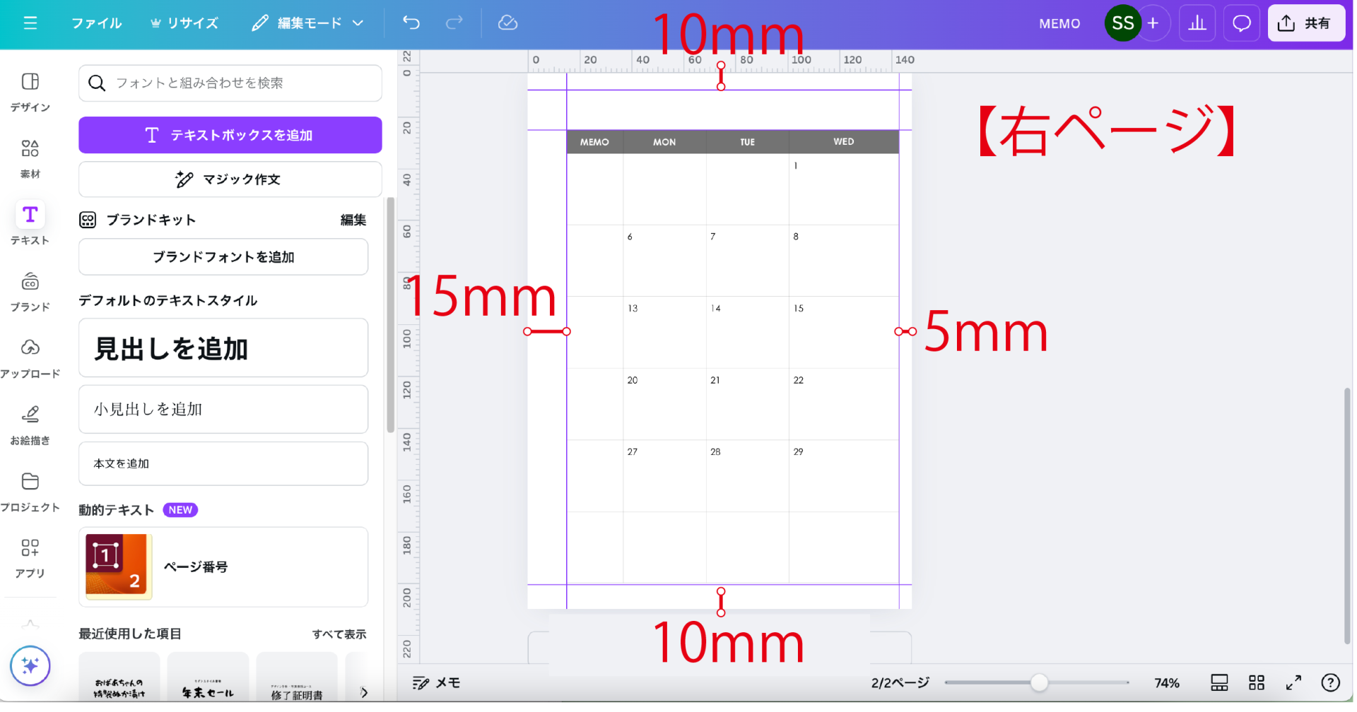Viewport: 1357px width, 712px height.
Task: Open the analytics bar chart icon
Action: point(1197,23)
